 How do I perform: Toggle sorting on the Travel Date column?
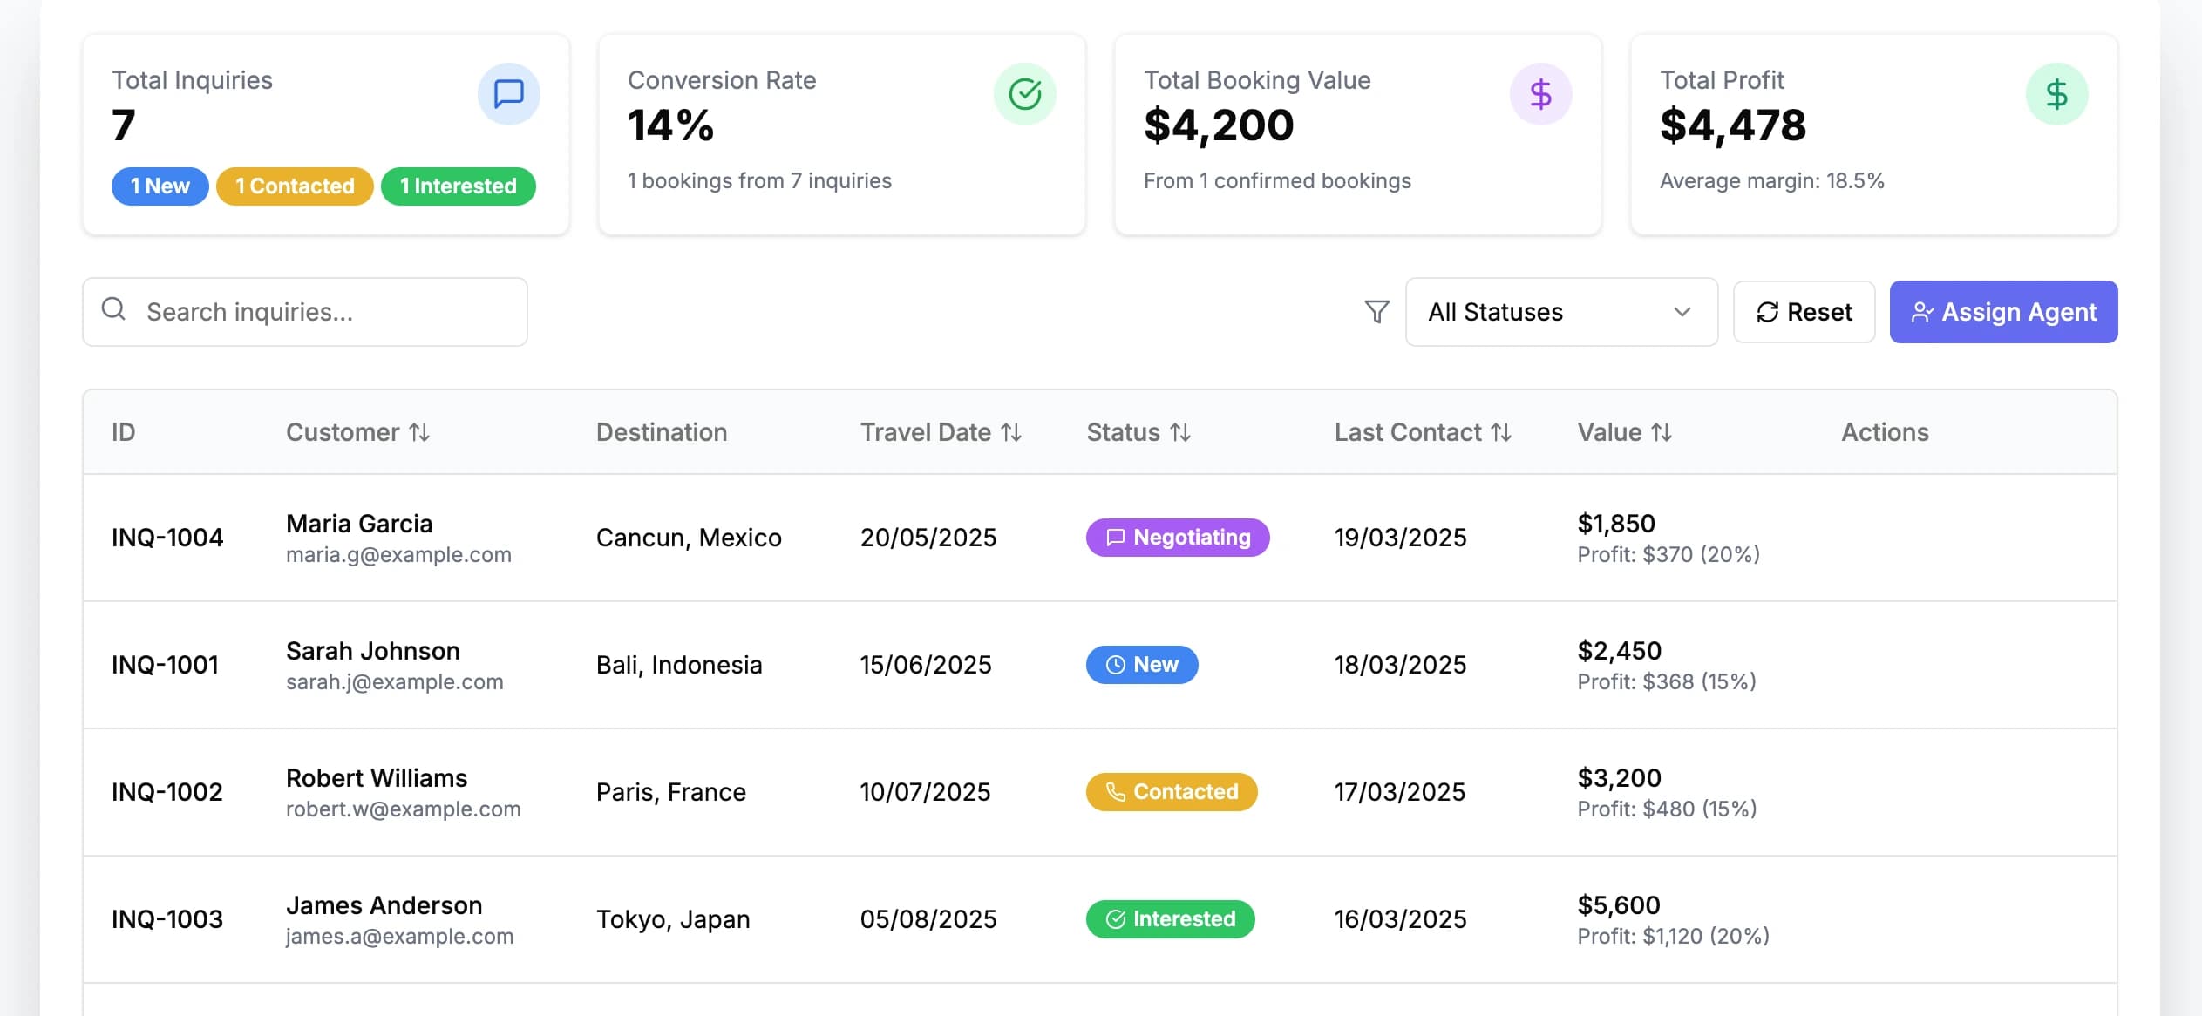tap(1011, 431)
